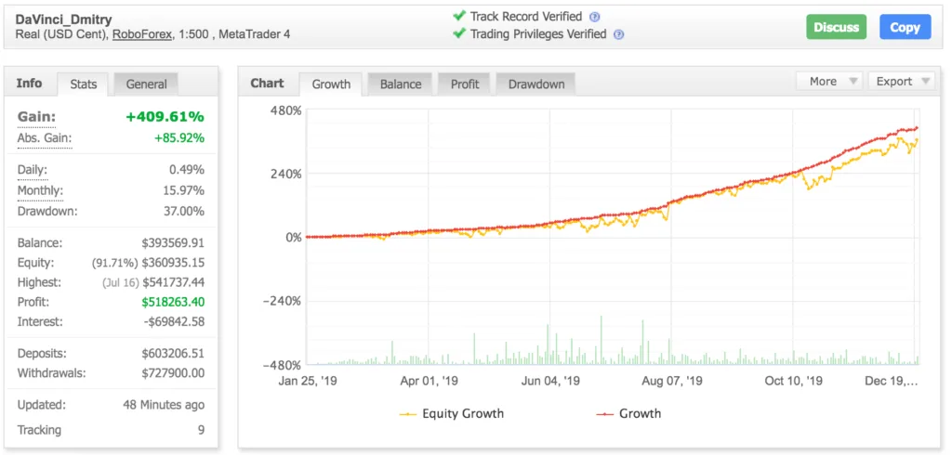Click the +85.92% absolute gain value

(x=179, y=138)
